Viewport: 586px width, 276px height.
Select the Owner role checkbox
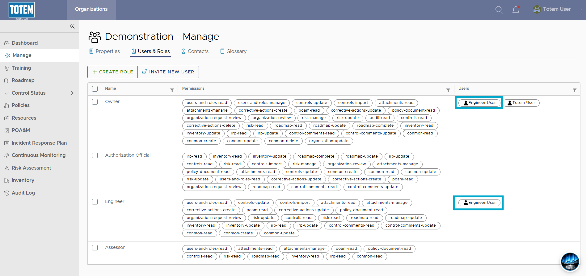(x=95, y=102)
